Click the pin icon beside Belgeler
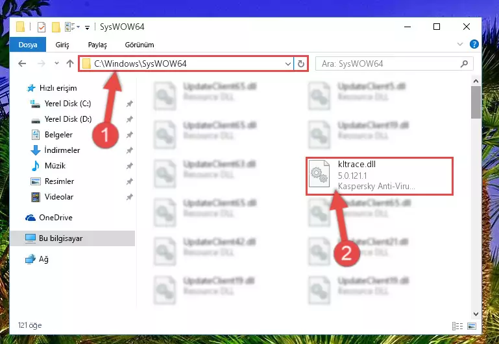This screenshot has width=499, height=344. (x=130, y=135)
